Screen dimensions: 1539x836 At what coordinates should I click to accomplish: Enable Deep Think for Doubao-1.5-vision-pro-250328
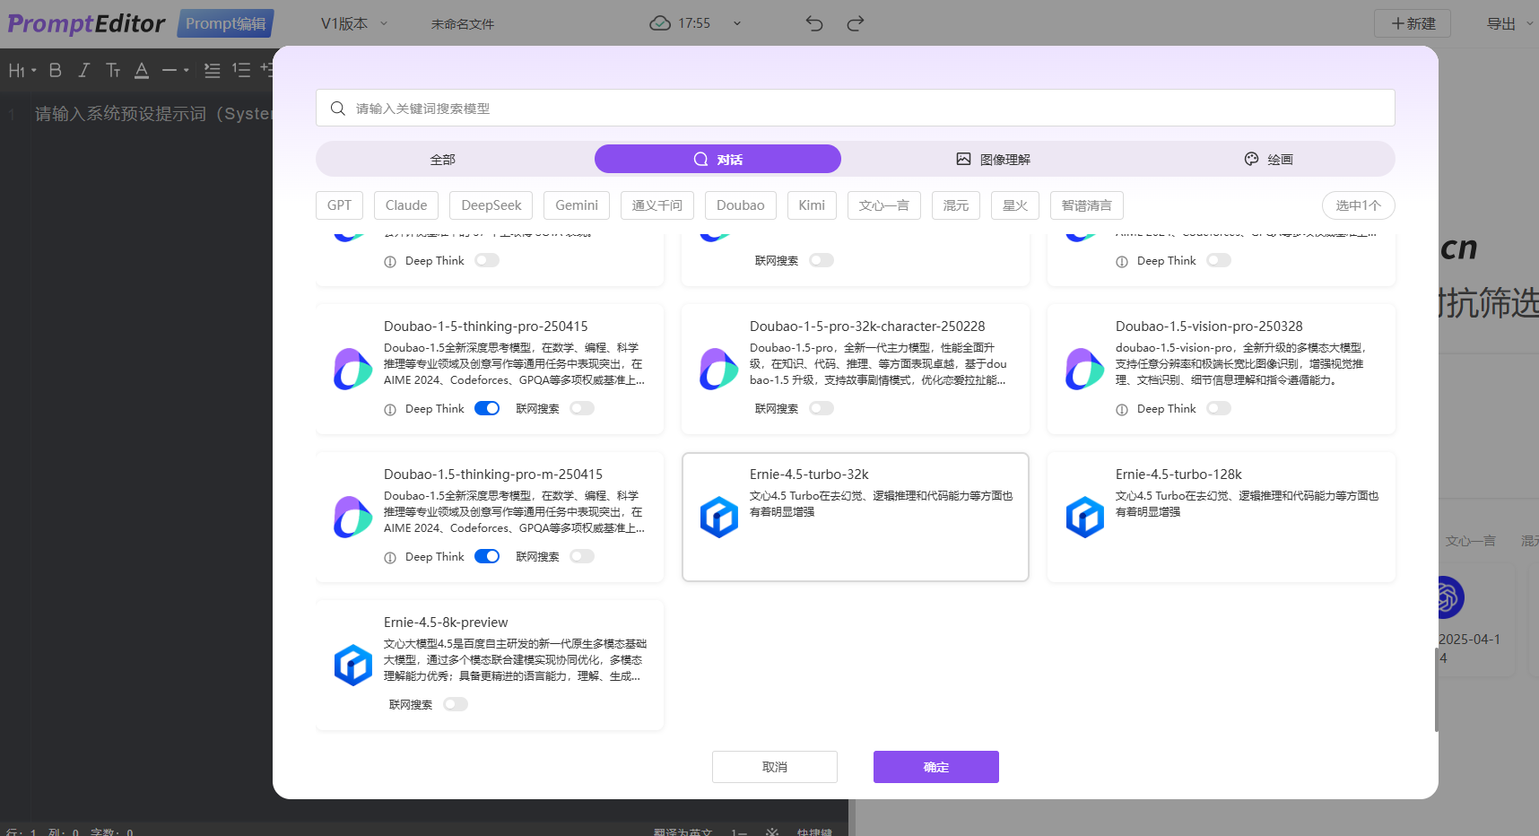point(1219,409)
